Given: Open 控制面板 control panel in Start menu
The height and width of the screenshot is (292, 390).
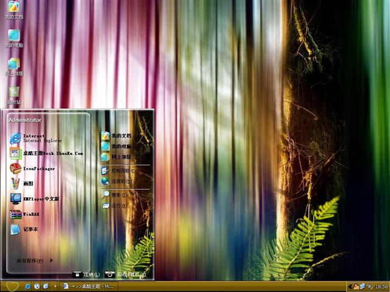Looking at the screenshot, I should [x=118, y=171].
